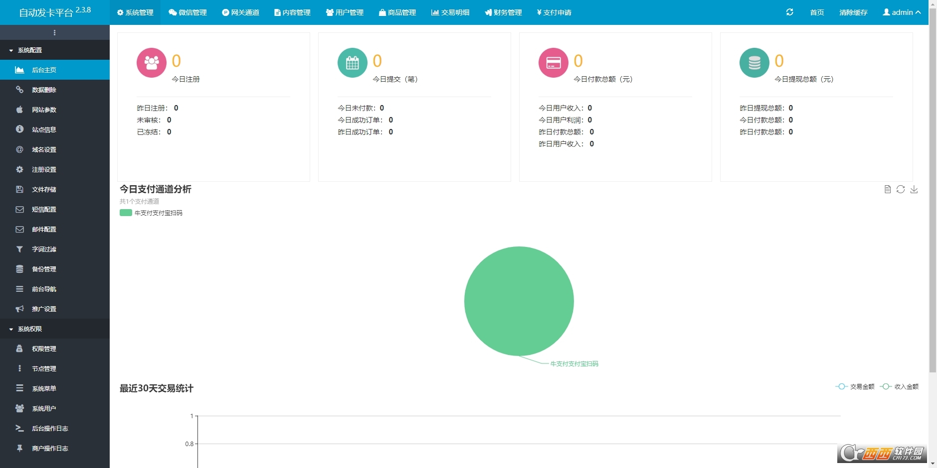The width and height of the screenshot is (937, 468).
Task: Collapse the 系统权限 sidebar section
Action: tap(30, 329)
